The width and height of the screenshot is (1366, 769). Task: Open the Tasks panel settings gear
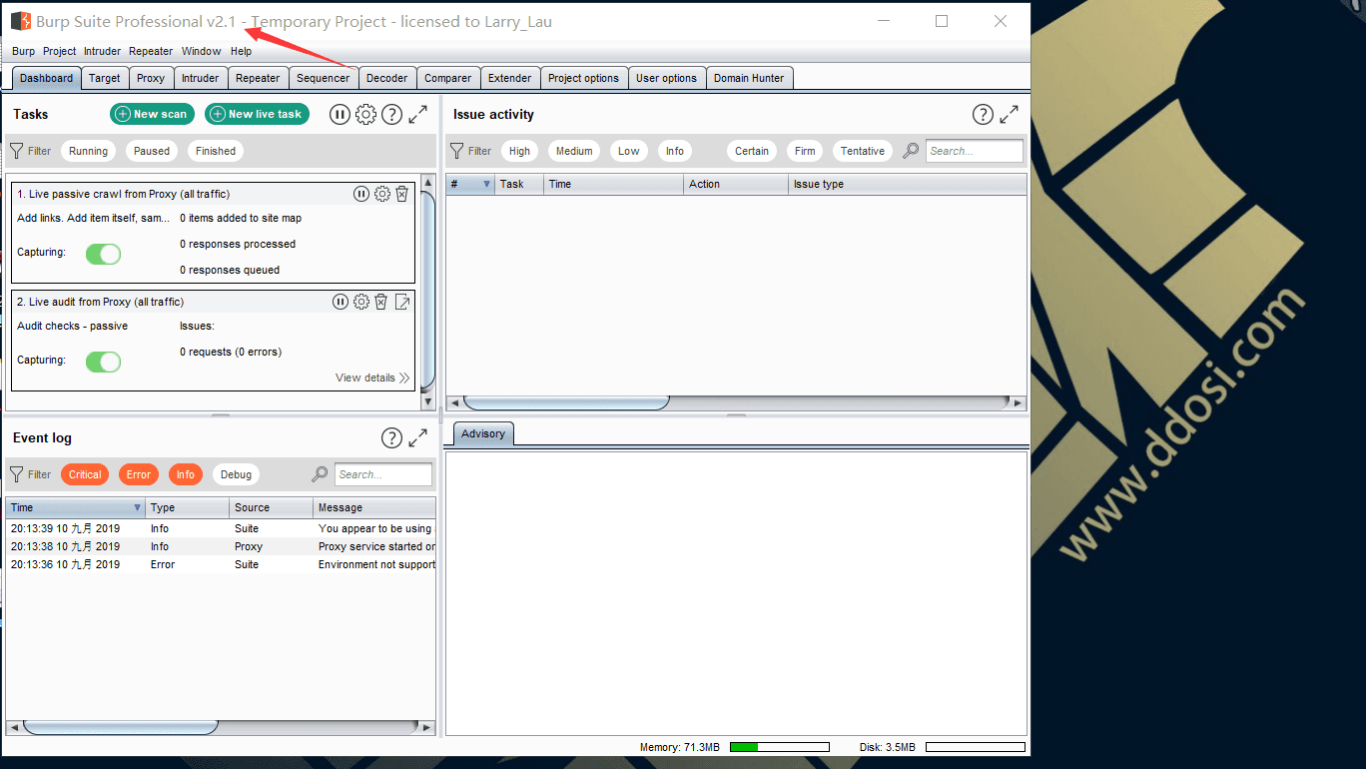[365, 115]
